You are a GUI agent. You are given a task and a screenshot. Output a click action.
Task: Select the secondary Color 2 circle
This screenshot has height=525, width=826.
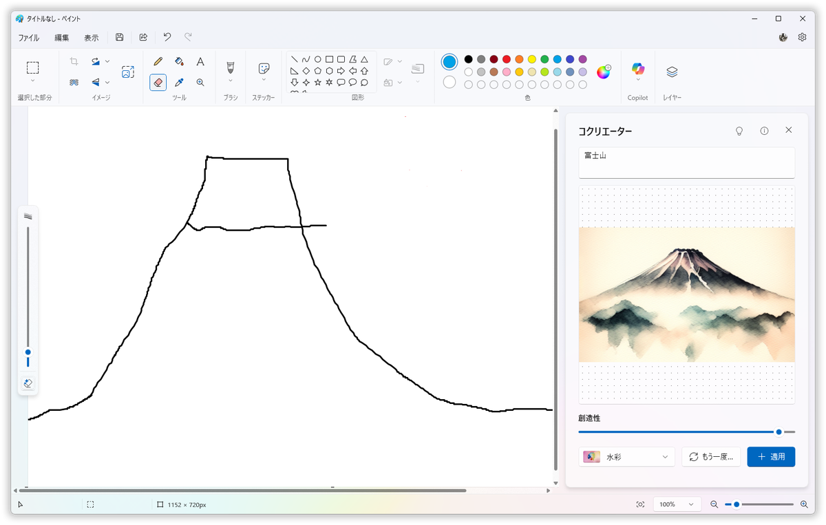tap(449, 83)
